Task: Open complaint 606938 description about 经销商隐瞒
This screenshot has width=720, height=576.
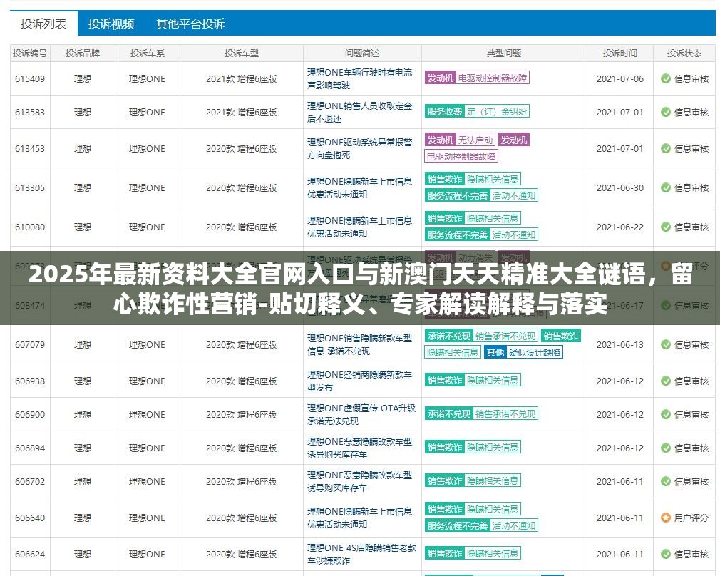Action: (359, 381)
